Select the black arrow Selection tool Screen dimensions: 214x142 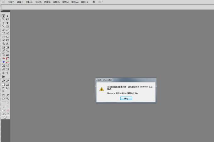(3, 16)
